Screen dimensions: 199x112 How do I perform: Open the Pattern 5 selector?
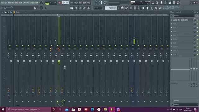111,8
